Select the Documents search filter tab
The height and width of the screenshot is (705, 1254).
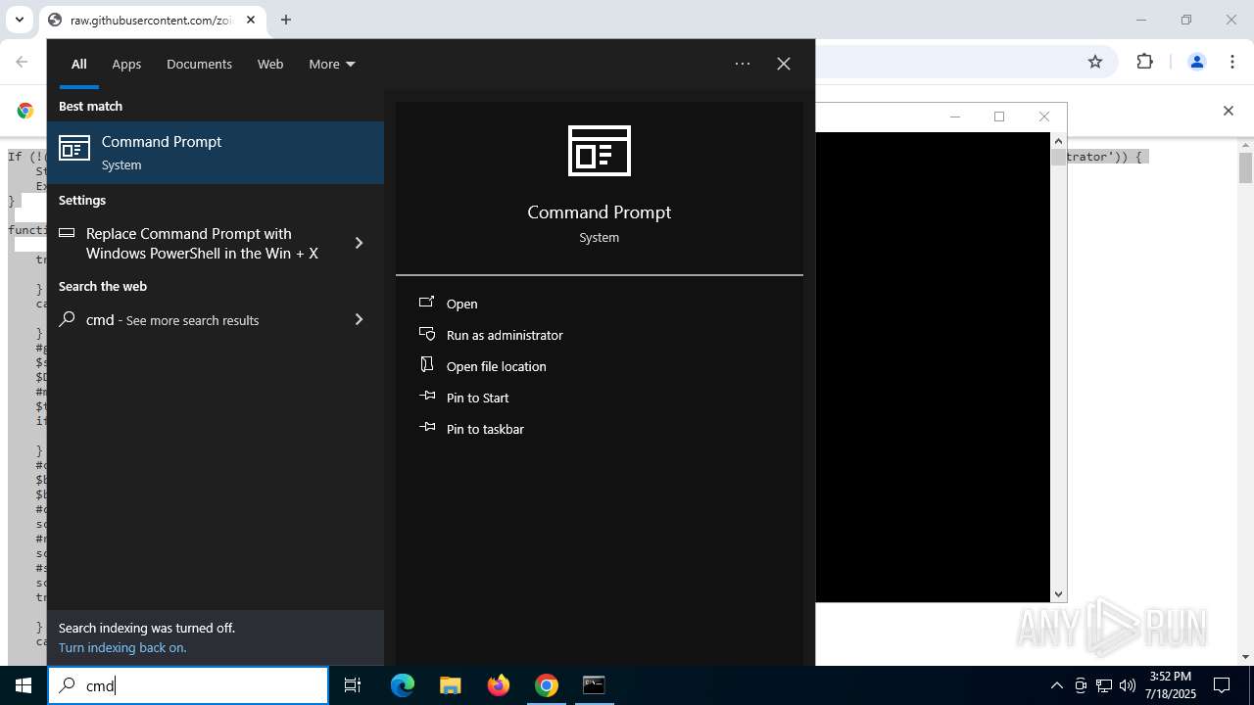click(x=199, y=64)
